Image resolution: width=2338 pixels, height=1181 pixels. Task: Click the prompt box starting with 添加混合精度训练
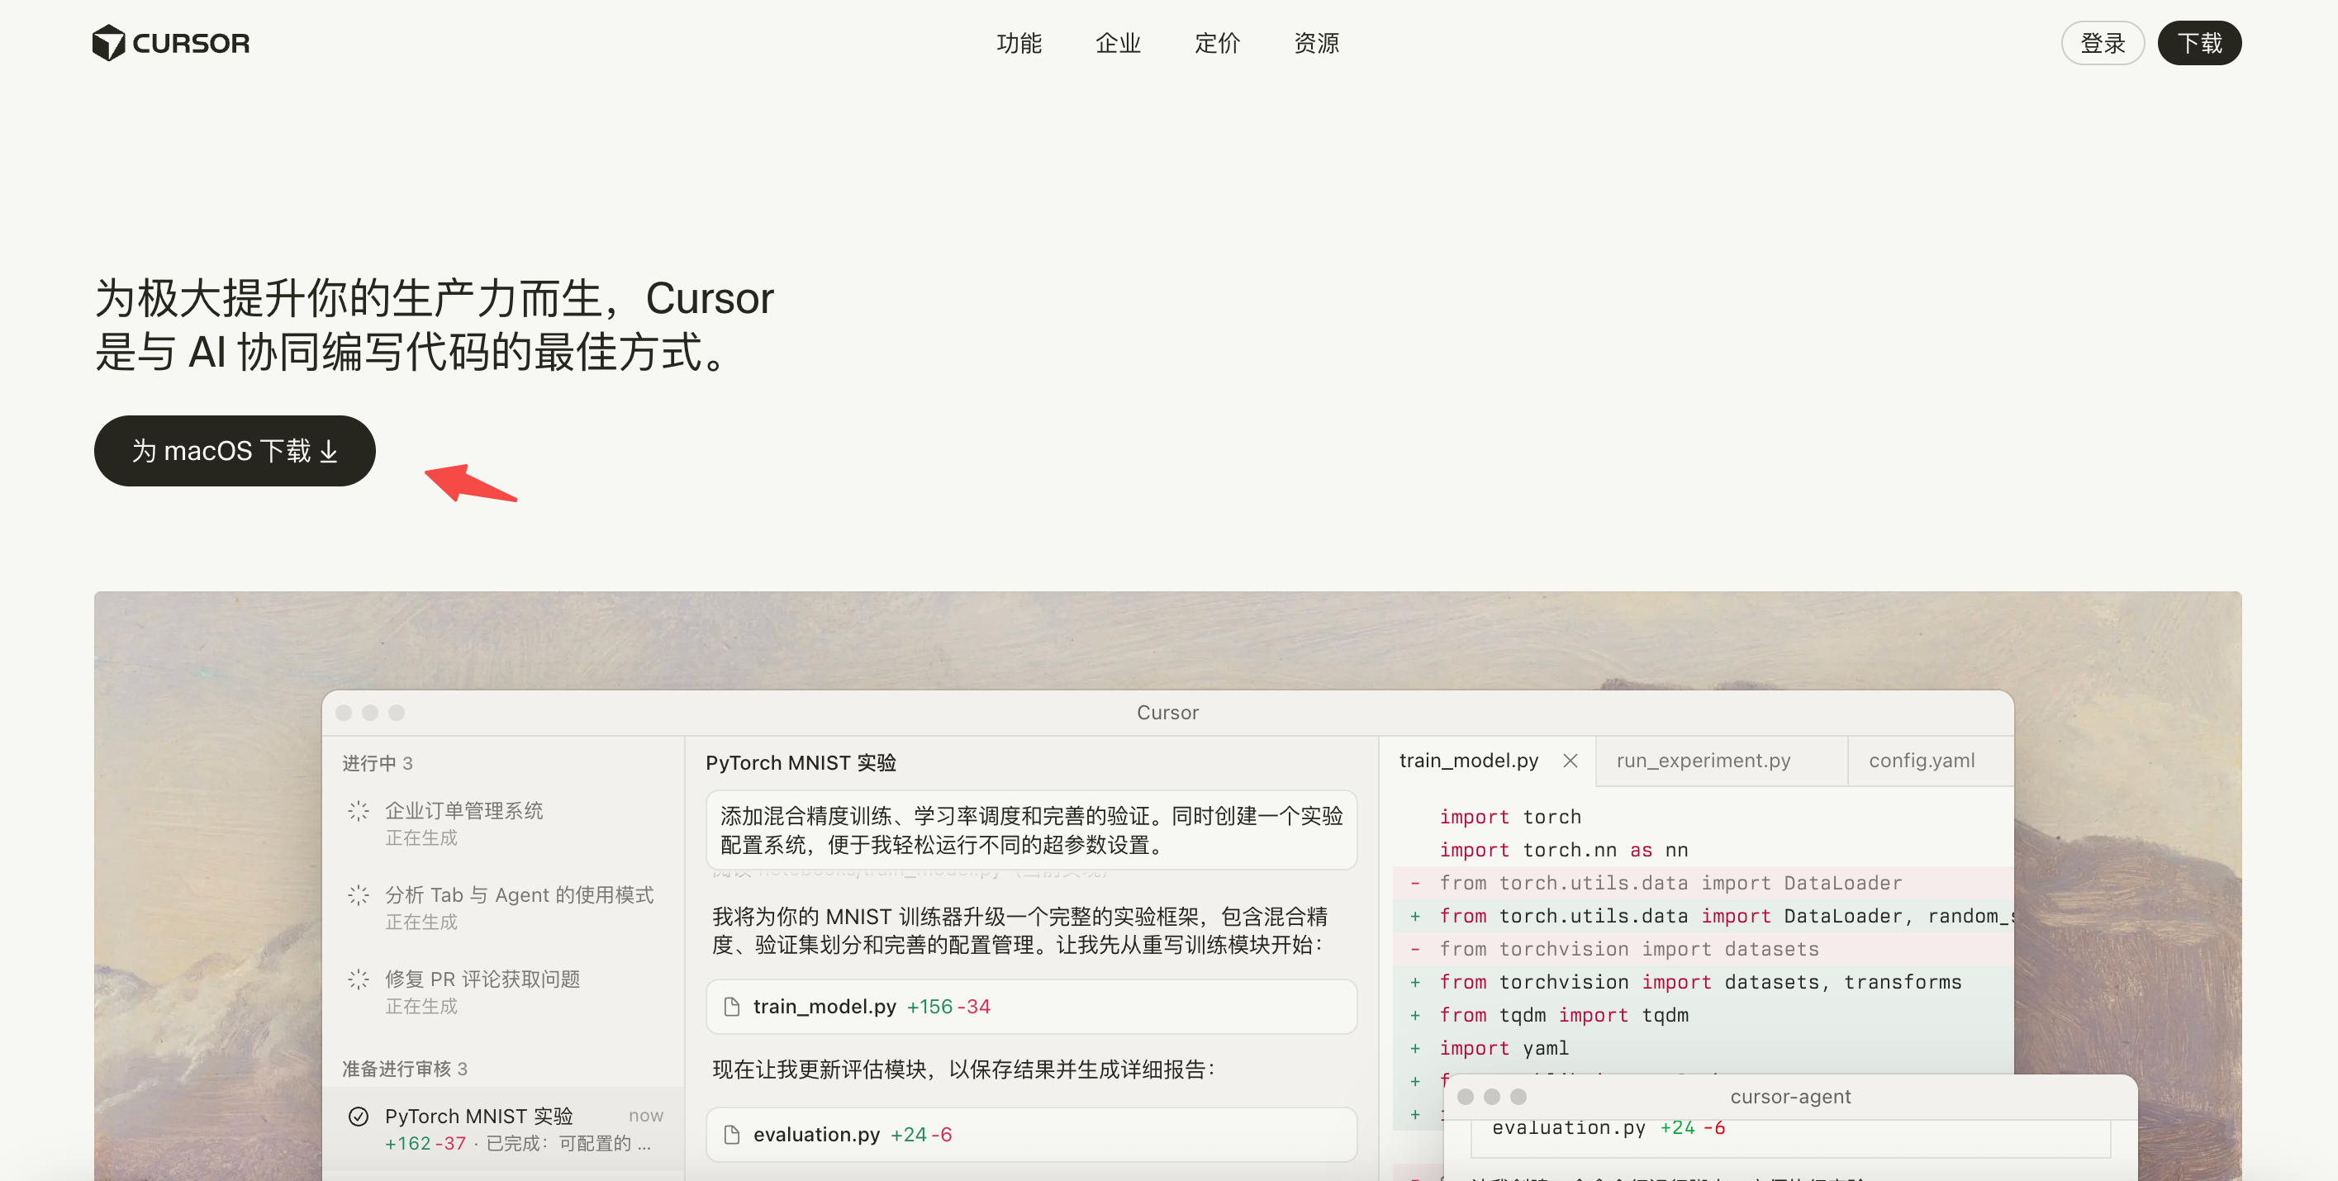[x=1031, y=831]
